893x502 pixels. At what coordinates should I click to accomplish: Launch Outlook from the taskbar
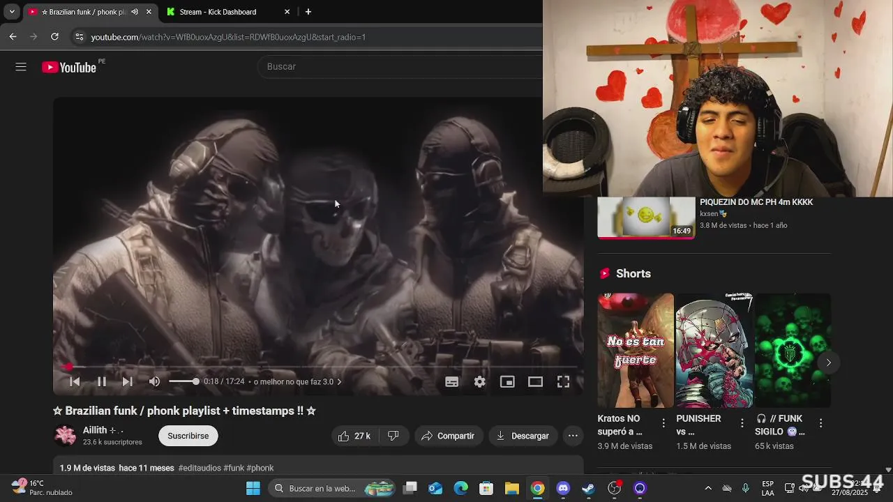[x=435, y=488]
